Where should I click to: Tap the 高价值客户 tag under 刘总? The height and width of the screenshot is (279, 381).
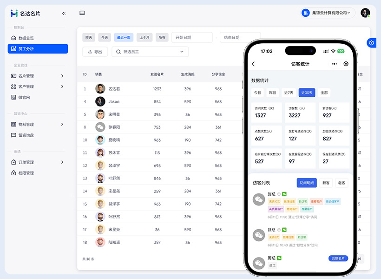[x=333, y=201]
